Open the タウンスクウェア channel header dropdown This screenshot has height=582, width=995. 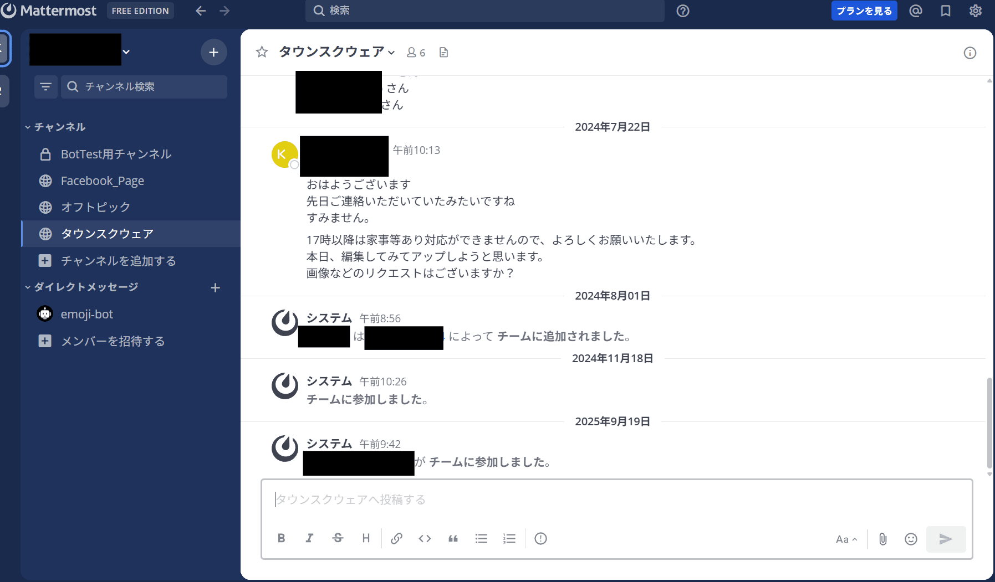336,52
